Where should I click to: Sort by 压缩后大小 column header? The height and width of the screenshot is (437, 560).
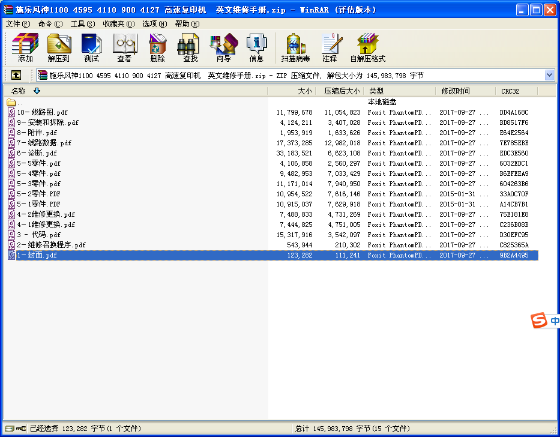pos(339,91)
